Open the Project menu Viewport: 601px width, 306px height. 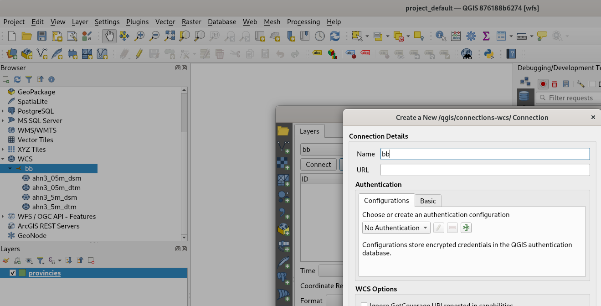pos(14,22)
